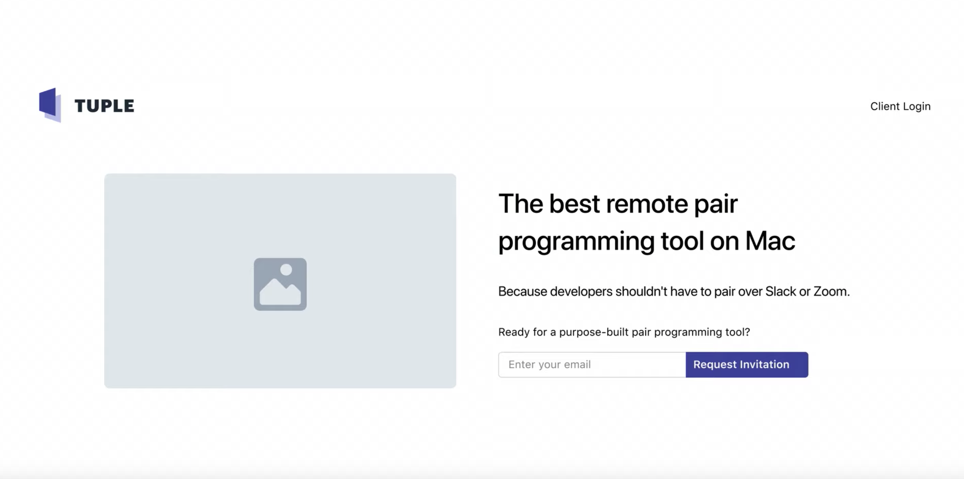964x479 pixels.
Task: Click the TUPLE wordmark text
Action: pos(104,106)
